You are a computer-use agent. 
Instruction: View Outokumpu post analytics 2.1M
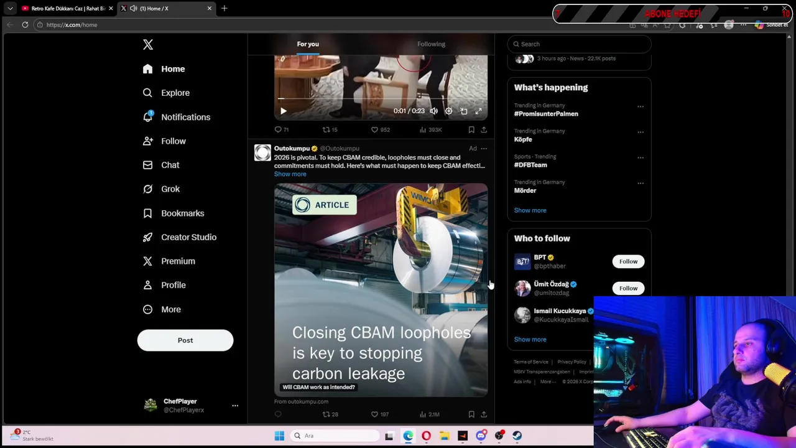430,414
